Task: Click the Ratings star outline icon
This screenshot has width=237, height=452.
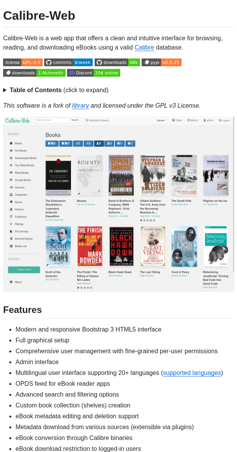Action: click(x=11, y=224)
